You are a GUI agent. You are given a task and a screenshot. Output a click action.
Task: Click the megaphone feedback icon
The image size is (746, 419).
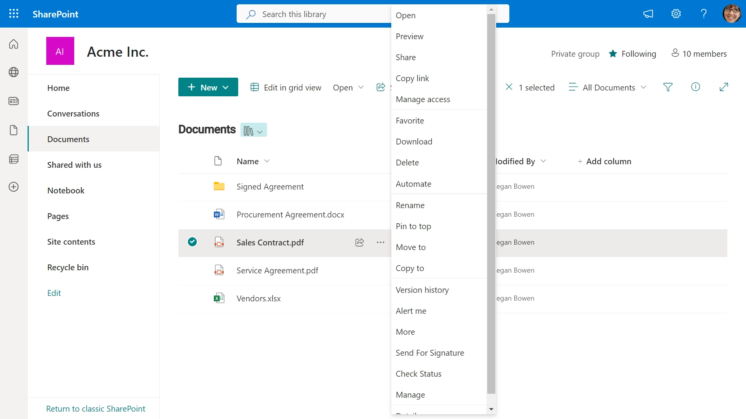648,14
